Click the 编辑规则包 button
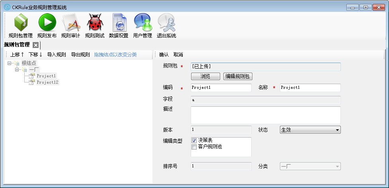 pyautogui.click(x=238, y=76)
